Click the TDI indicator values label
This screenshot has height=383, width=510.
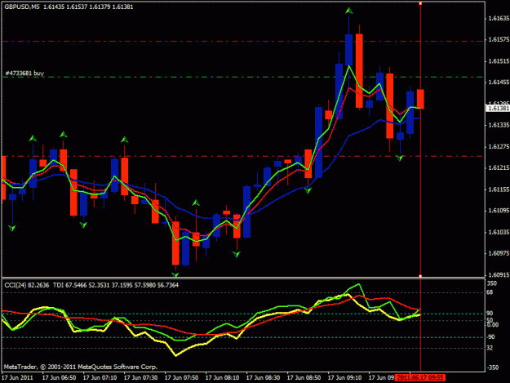point(116,285)
